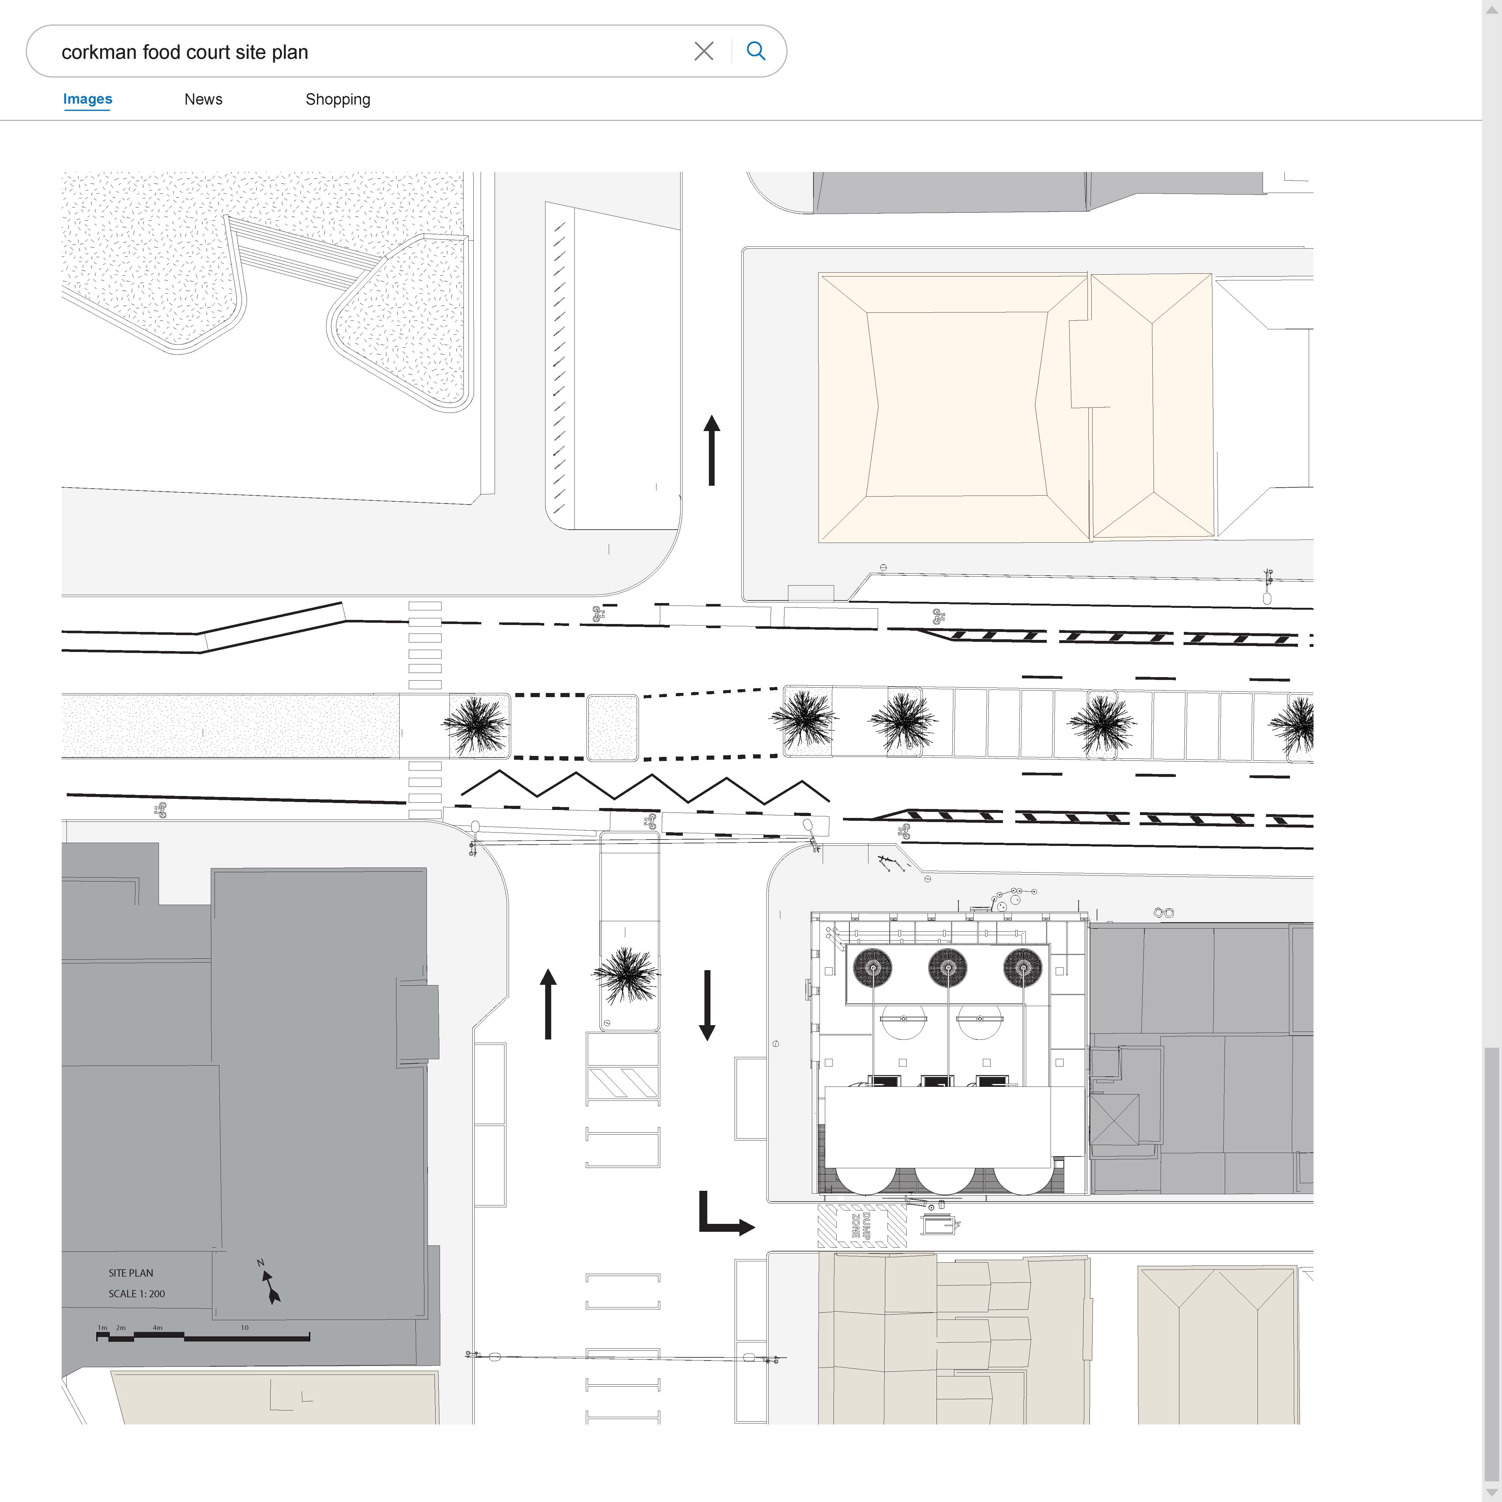Click the upward arrow in the top street
Viewport: 1502px width, 1502px height.
[711, 450]
